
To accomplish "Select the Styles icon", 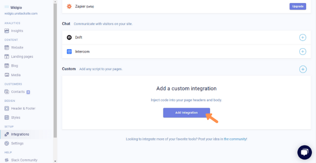I will click(7, 118).
